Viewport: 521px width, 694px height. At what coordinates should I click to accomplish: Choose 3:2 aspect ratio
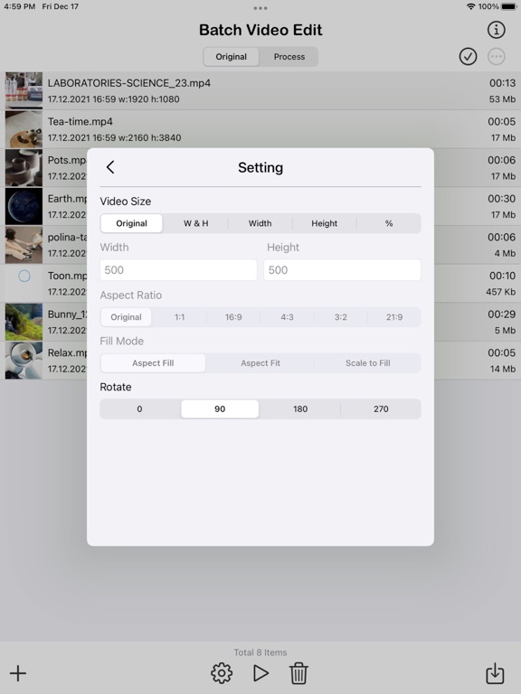click(341, 317)
